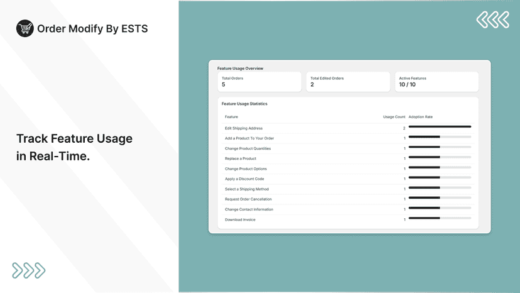Image resolution: width=520 pixels, height=293 pixels.
Task: Click the Active Features card
Action: click(436, 82)
